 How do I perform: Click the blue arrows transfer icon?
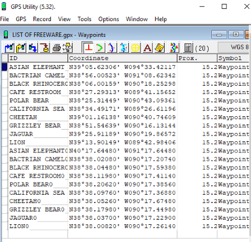33,48
